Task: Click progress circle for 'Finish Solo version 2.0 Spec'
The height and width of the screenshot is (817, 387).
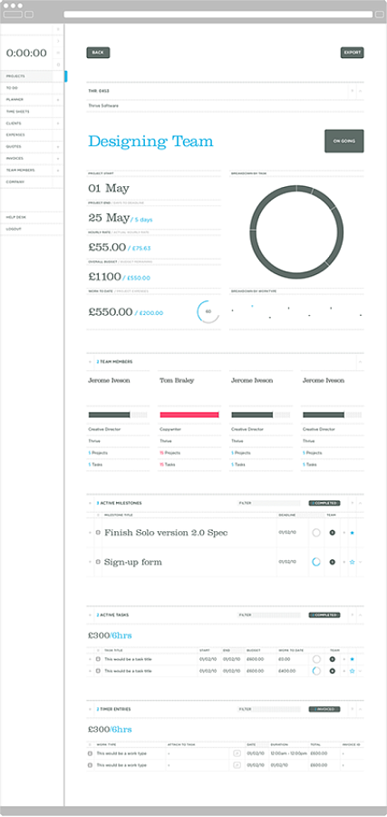Action: pos(315,533)
